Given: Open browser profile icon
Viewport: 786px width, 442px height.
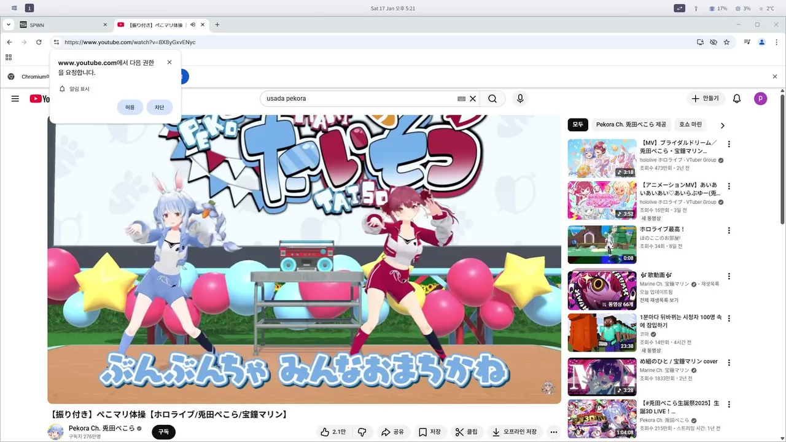Looking at the screenshot, I should 761,42.
